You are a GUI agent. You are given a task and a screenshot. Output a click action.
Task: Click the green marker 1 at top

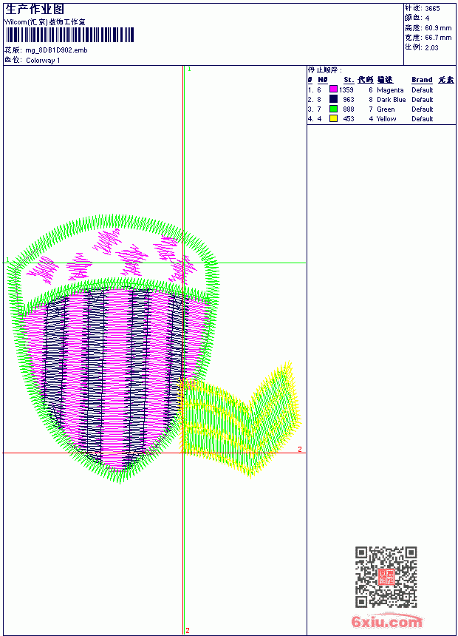[x=189, y=70]
